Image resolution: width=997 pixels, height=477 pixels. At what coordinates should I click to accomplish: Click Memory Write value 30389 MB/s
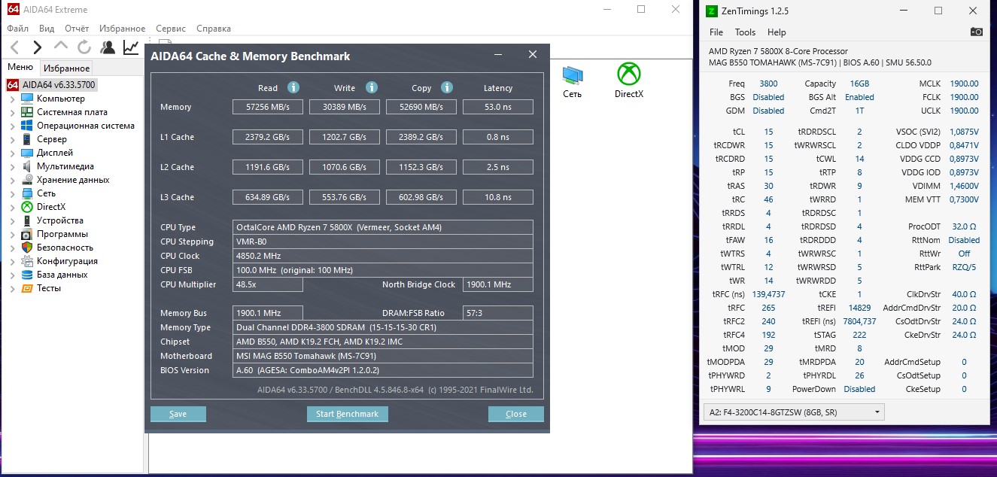[345, 107]
